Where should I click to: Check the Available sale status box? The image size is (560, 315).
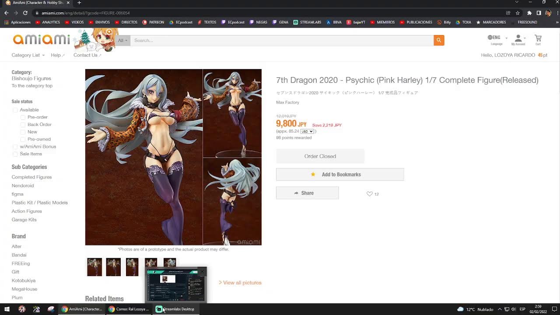(15, 110)
